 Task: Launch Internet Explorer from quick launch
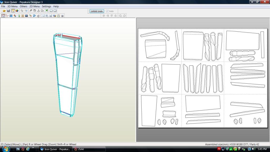pos(28,149)
